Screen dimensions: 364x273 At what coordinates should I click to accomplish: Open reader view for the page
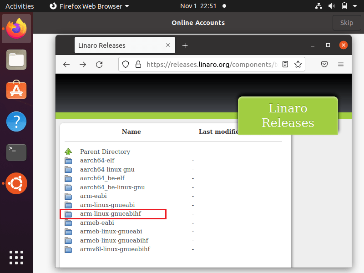pyautogui.click(x=285, y=64)
